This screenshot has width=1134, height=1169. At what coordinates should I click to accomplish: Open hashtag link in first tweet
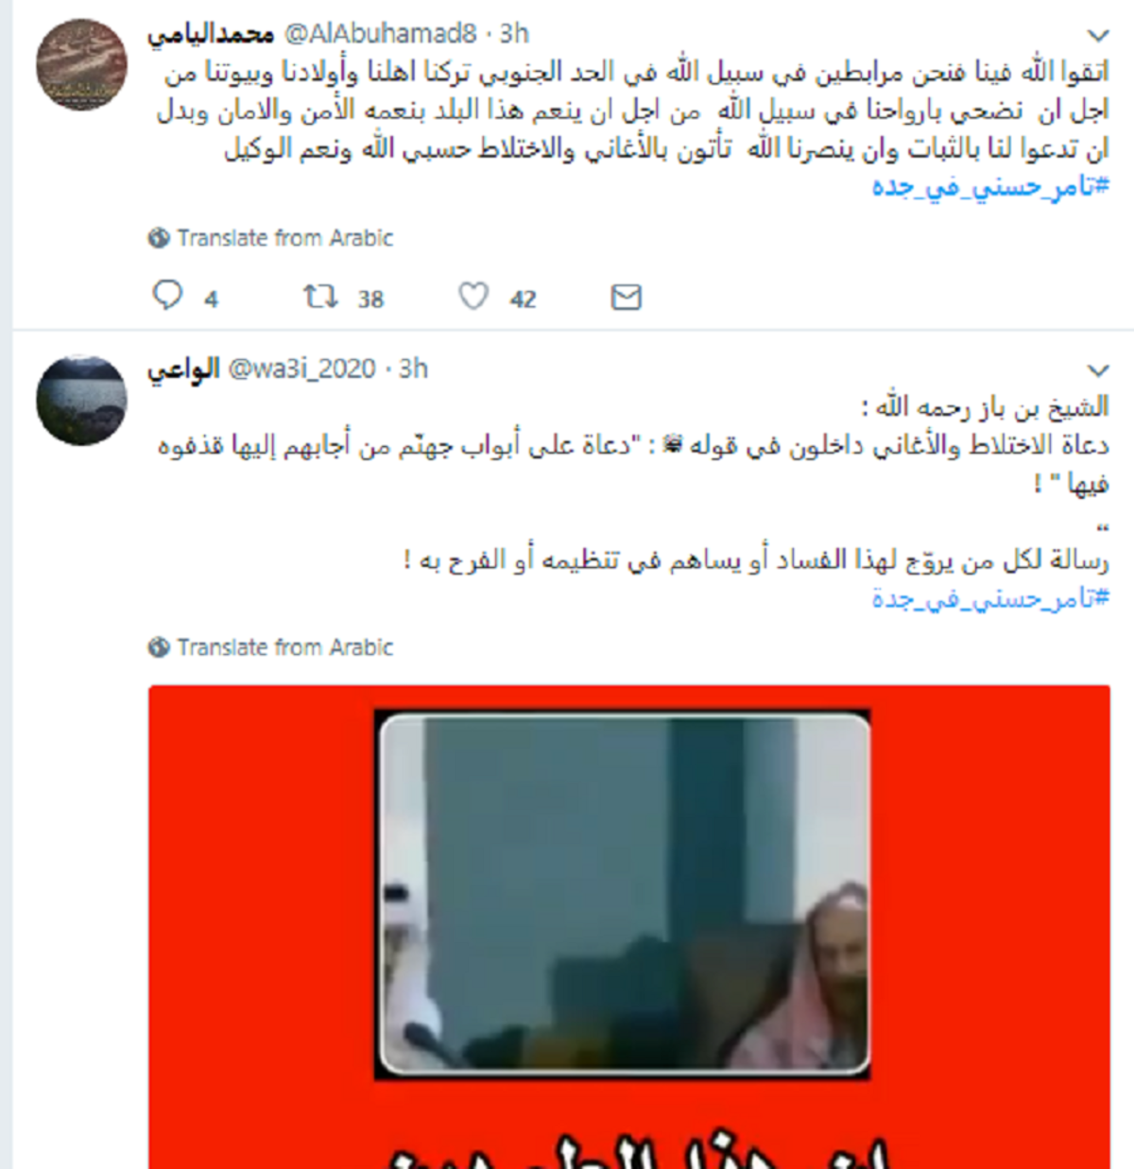[x=989, y=186]
